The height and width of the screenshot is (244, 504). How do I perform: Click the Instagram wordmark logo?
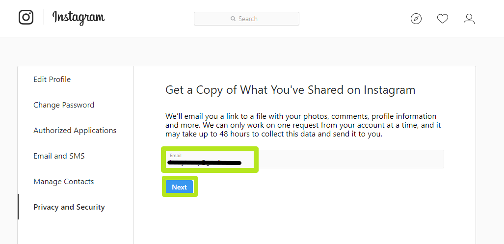click(79, 18)
